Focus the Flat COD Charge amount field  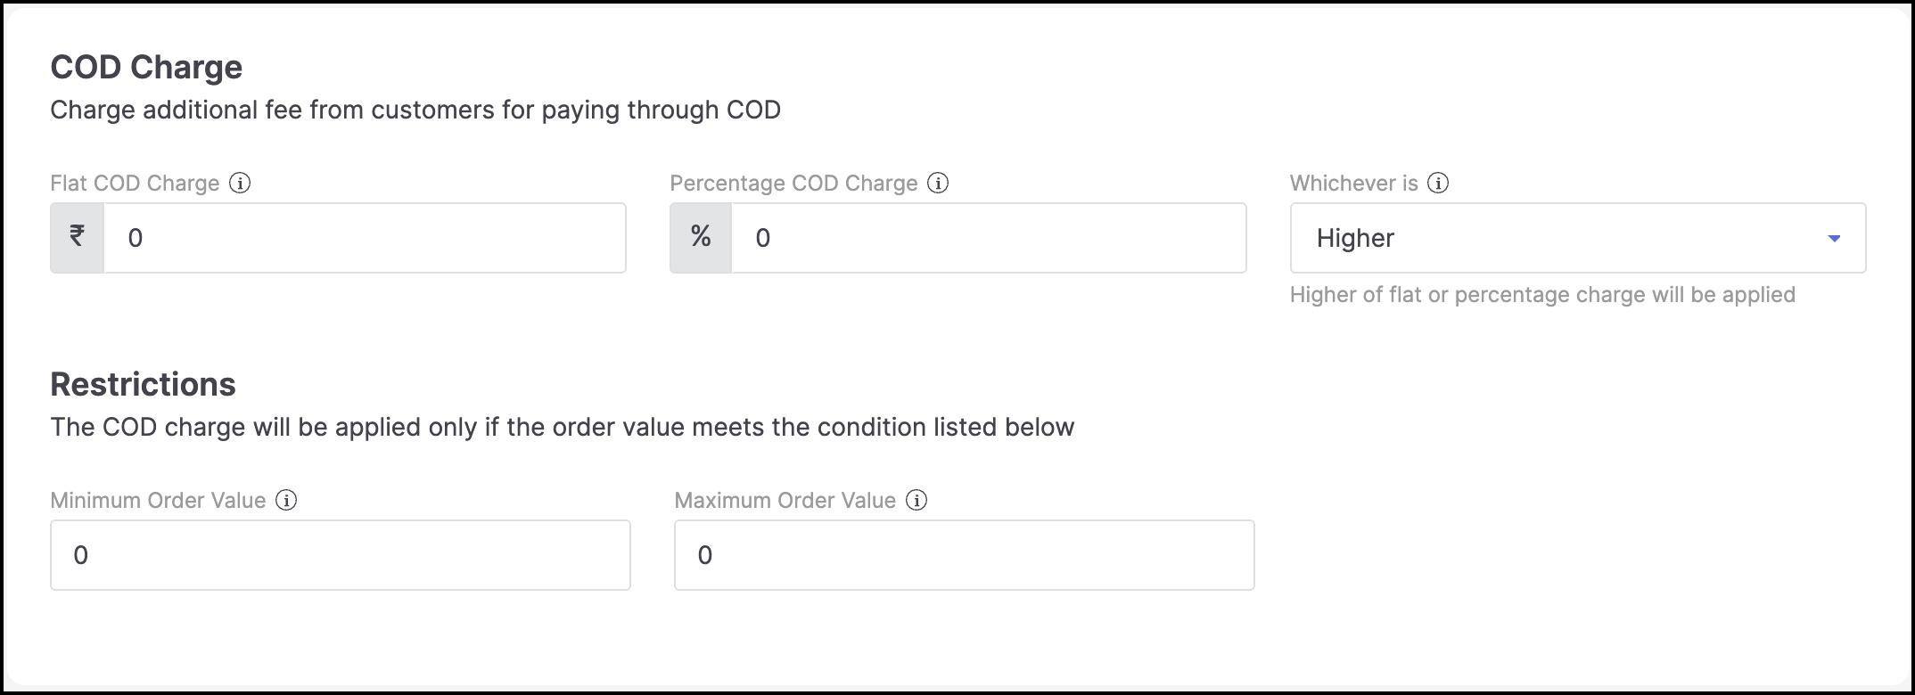pos(365,238)
